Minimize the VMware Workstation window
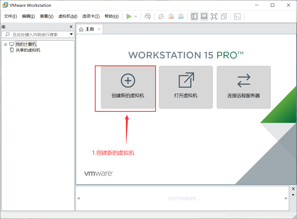Viewport: 297px width, 219px height. pos(257,5)
